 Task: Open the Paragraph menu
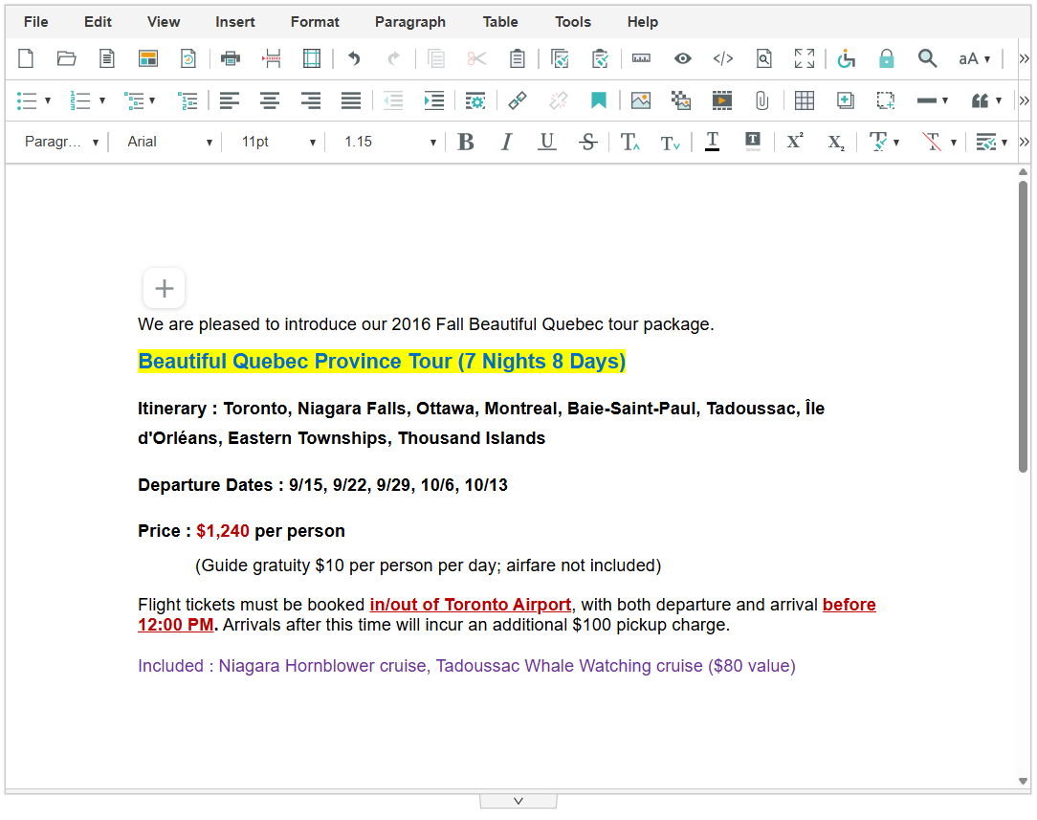pos(410,22)
